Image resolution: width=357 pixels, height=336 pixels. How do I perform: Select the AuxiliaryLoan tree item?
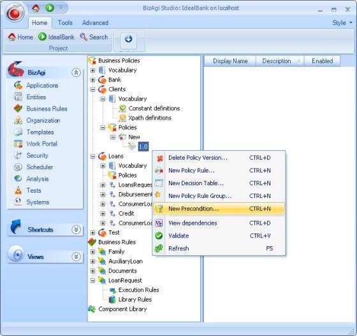point(126,262)
